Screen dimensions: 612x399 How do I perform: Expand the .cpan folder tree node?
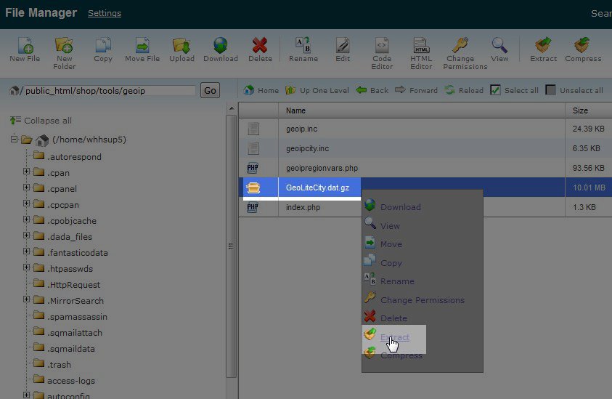pyautogui.click(x=27, y=172)
